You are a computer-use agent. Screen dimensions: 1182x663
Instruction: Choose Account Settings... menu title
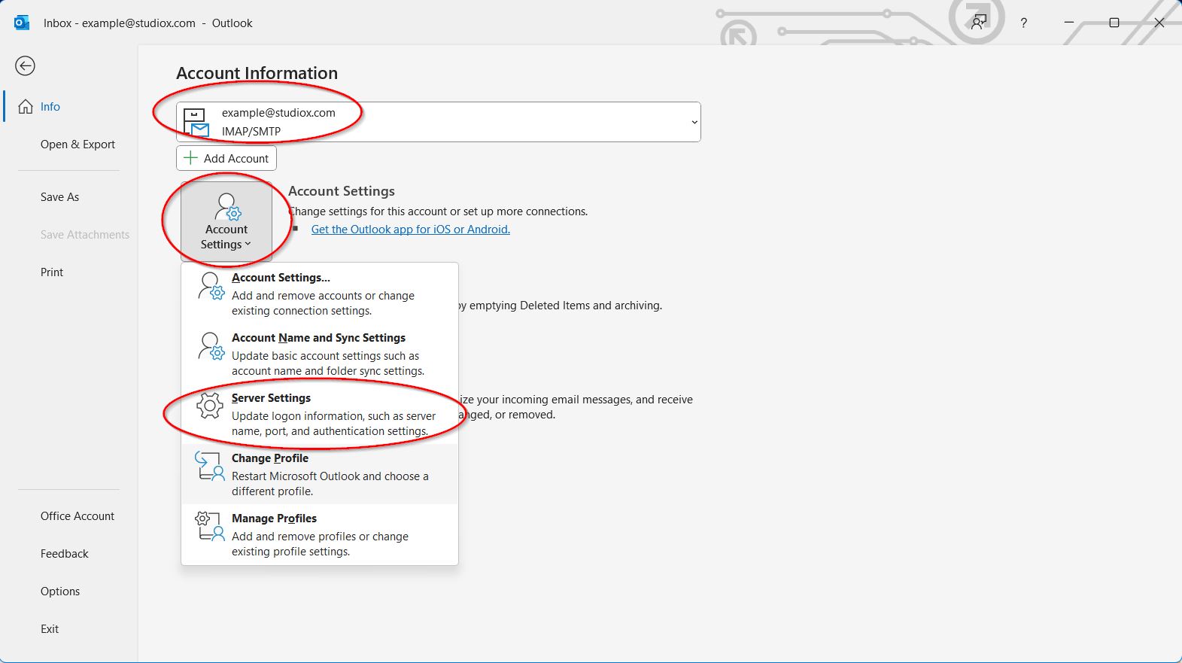[281, 278]
